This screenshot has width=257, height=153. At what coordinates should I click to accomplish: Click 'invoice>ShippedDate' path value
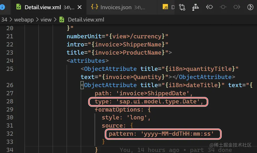[x=153, y=93]
